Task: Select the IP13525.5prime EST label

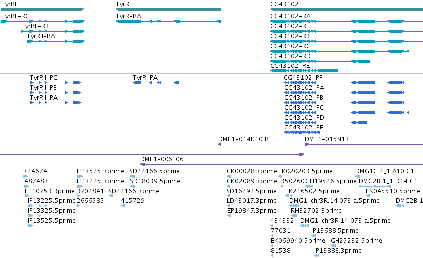Action: (x=52, y=221)
